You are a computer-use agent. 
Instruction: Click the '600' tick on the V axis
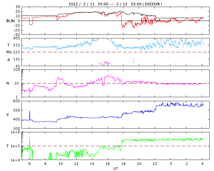[16, 101]
